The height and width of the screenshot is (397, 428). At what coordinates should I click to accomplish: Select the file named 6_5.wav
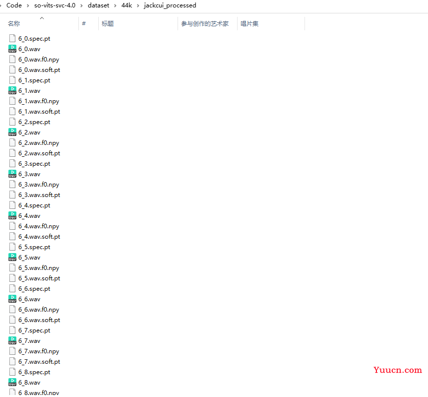(x=29, y=258)
